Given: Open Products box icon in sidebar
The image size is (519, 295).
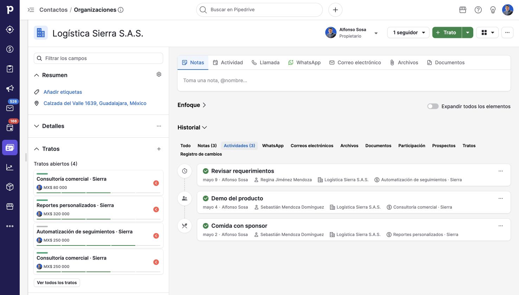Looking at the screenshot, I should (x=10, y=187).
